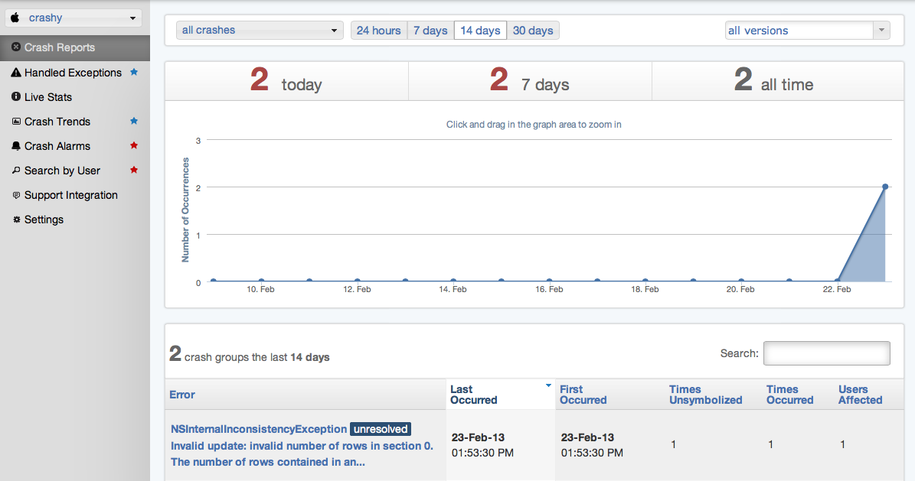Click the graph data point at value 2
The height and width of the screenshot is (481, 915).
tap(885, 187)
